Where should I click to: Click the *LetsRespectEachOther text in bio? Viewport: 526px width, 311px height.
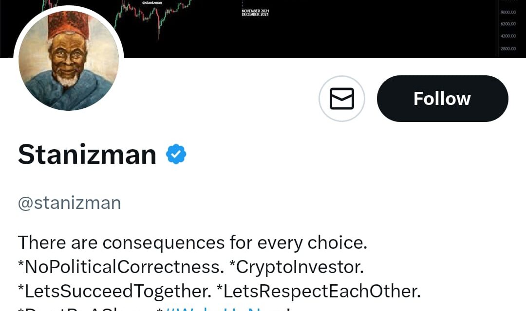pos(319,291)
